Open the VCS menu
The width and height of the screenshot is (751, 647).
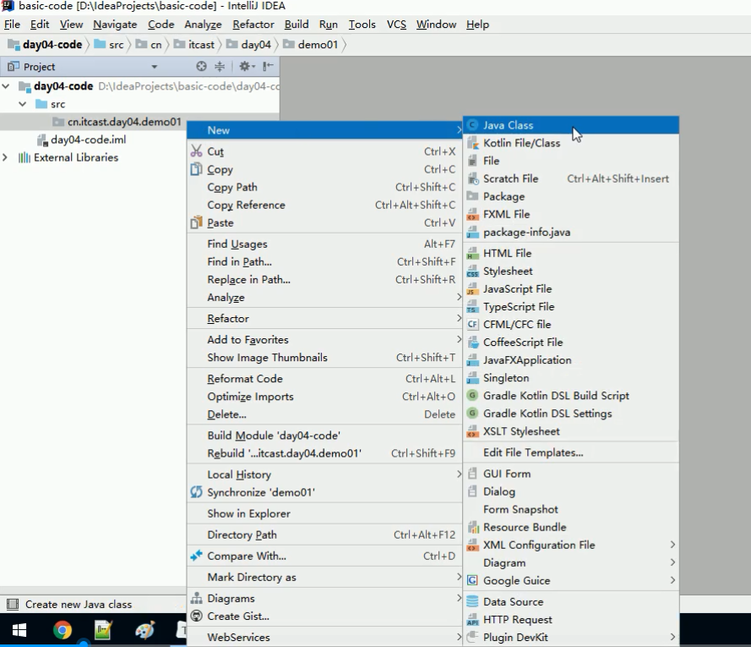coord(396,25)
